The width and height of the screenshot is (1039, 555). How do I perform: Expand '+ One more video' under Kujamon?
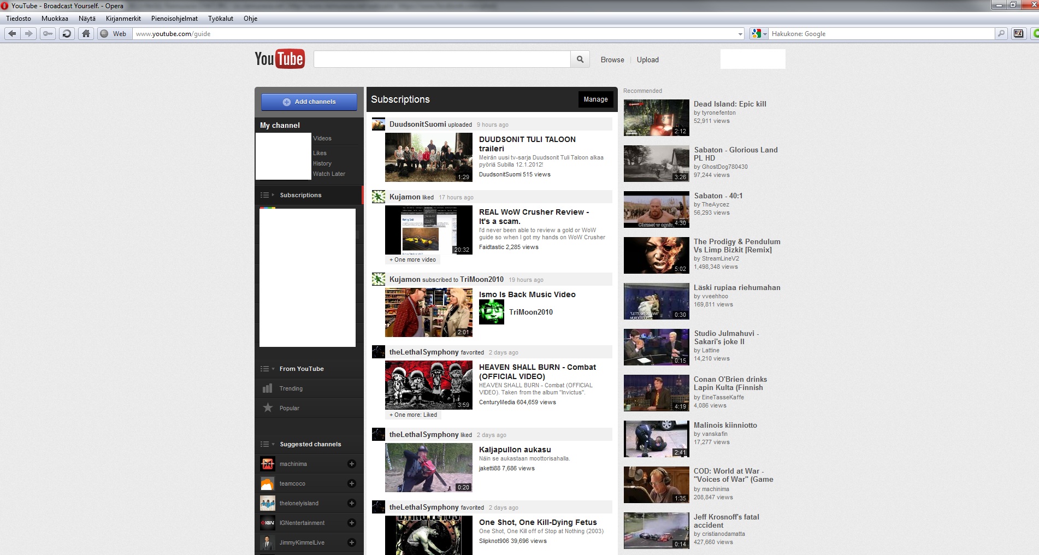[412, 259]
